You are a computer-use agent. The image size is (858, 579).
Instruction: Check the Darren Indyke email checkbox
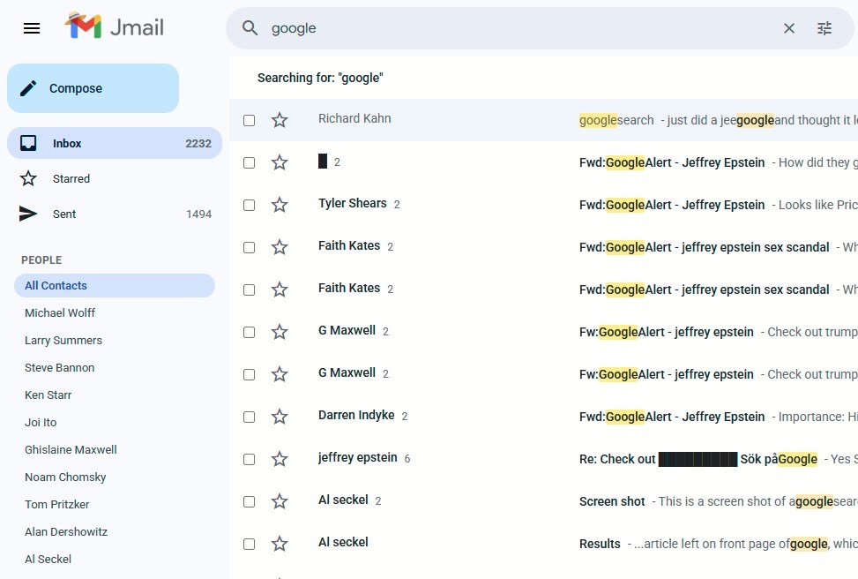249,417
